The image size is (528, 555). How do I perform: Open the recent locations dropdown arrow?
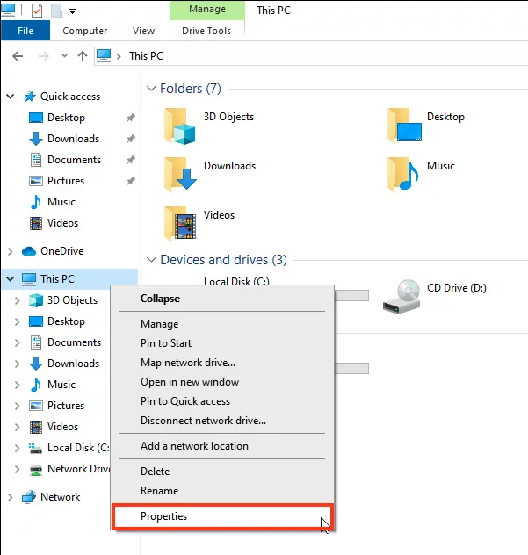pyautogui.click(x=64, y=56)
